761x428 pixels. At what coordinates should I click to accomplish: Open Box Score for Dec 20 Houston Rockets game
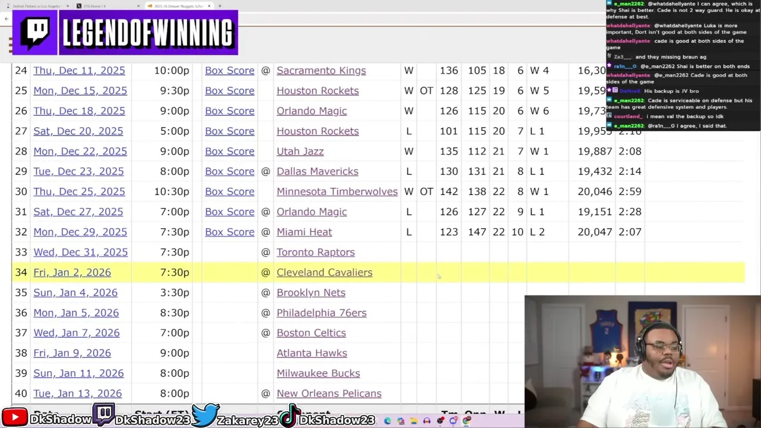[x=229, y=131]
